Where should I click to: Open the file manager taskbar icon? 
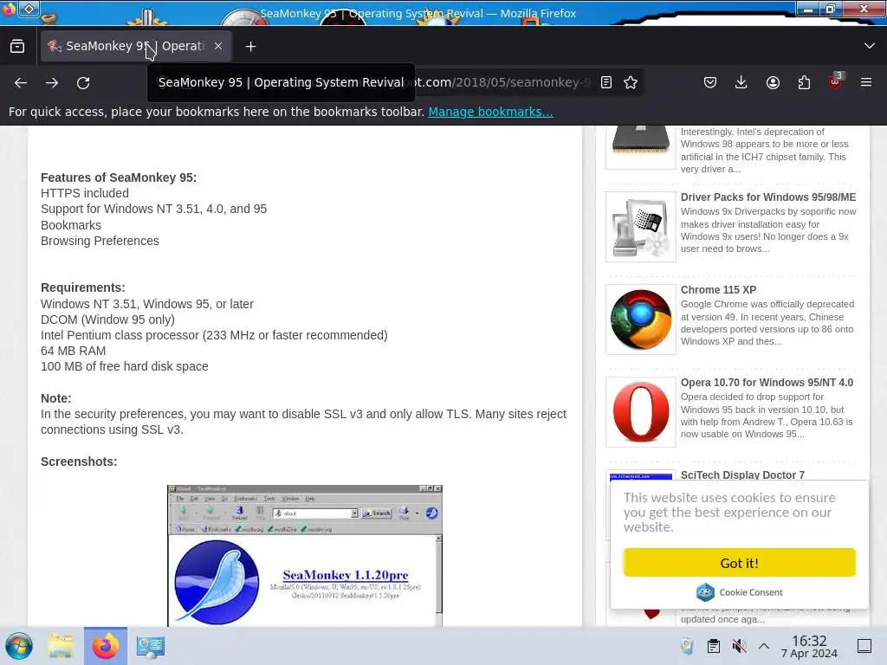click(61, 646)
